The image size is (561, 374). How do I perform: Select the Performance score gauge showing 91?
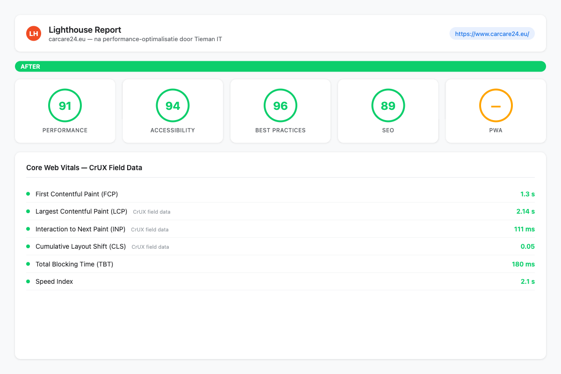(65, 106)
